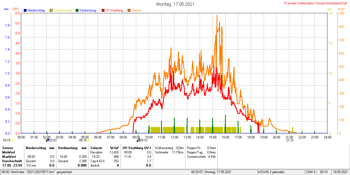Click the Regen/1h label

193,148
